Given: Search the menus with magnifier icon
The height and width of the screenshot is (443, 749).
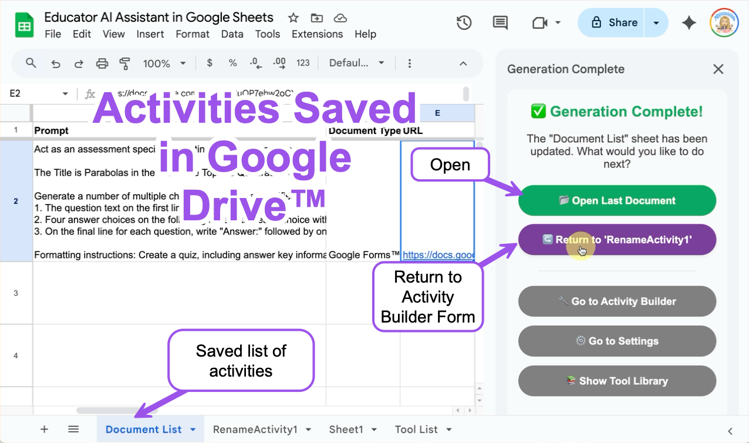Looking at the screenshot, I should tap(31, 63).
